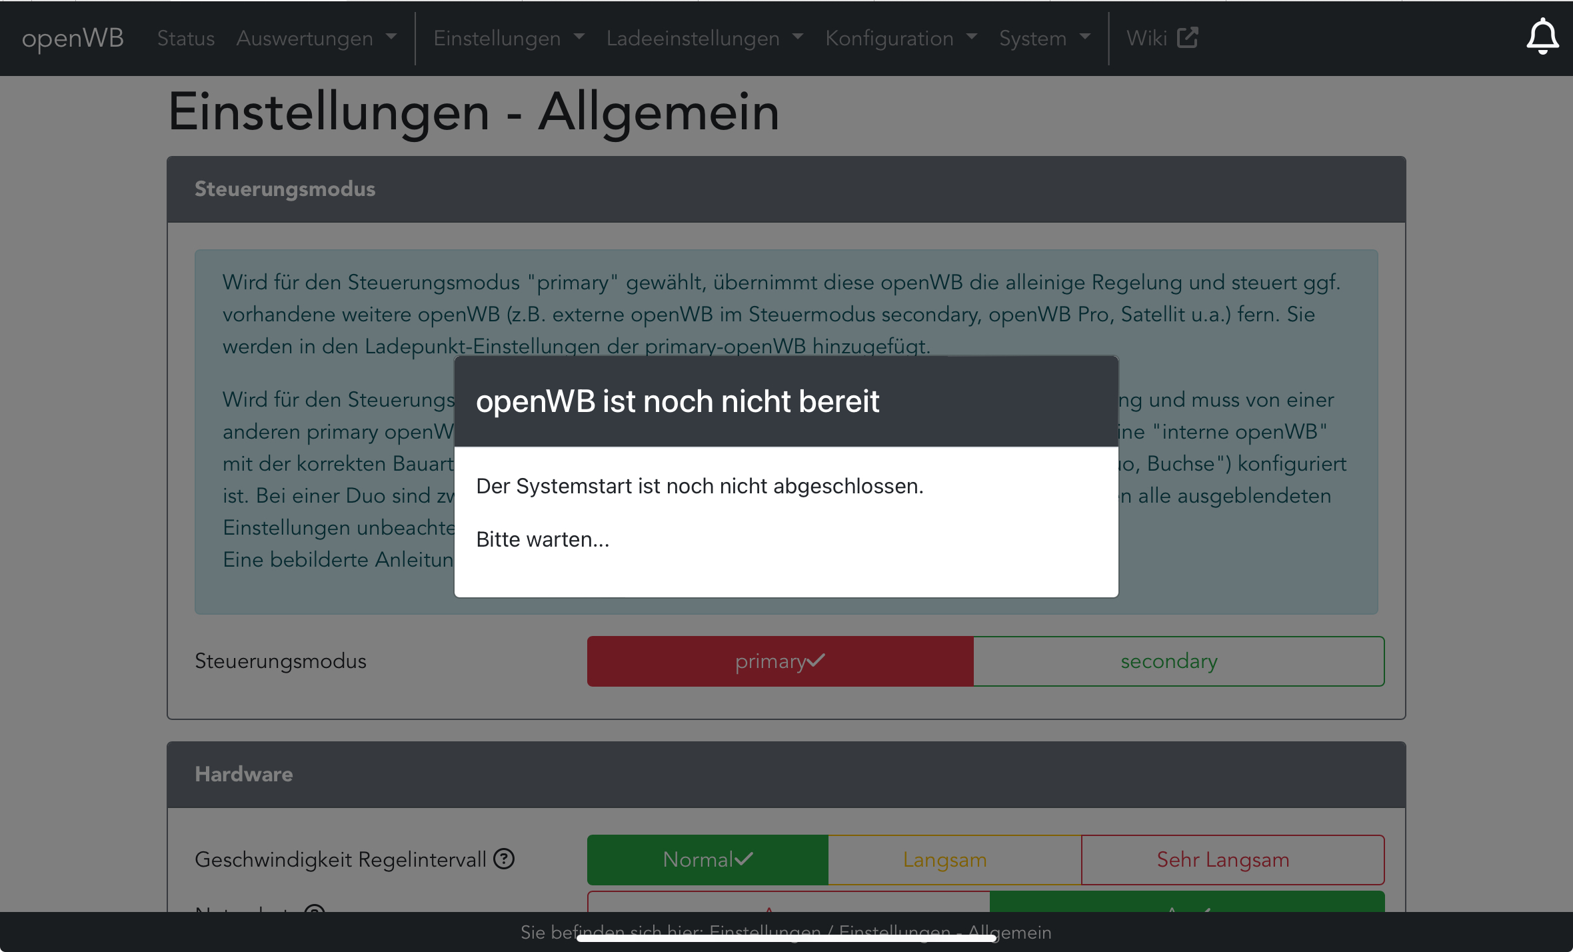Image resolution: width=1573 pixels, height=952 pixels.
Task: Click the openWB brand logo
Action: (73, 38)
